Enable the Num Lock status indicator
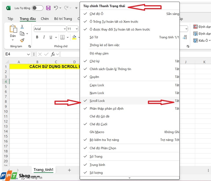 point(130,93)
